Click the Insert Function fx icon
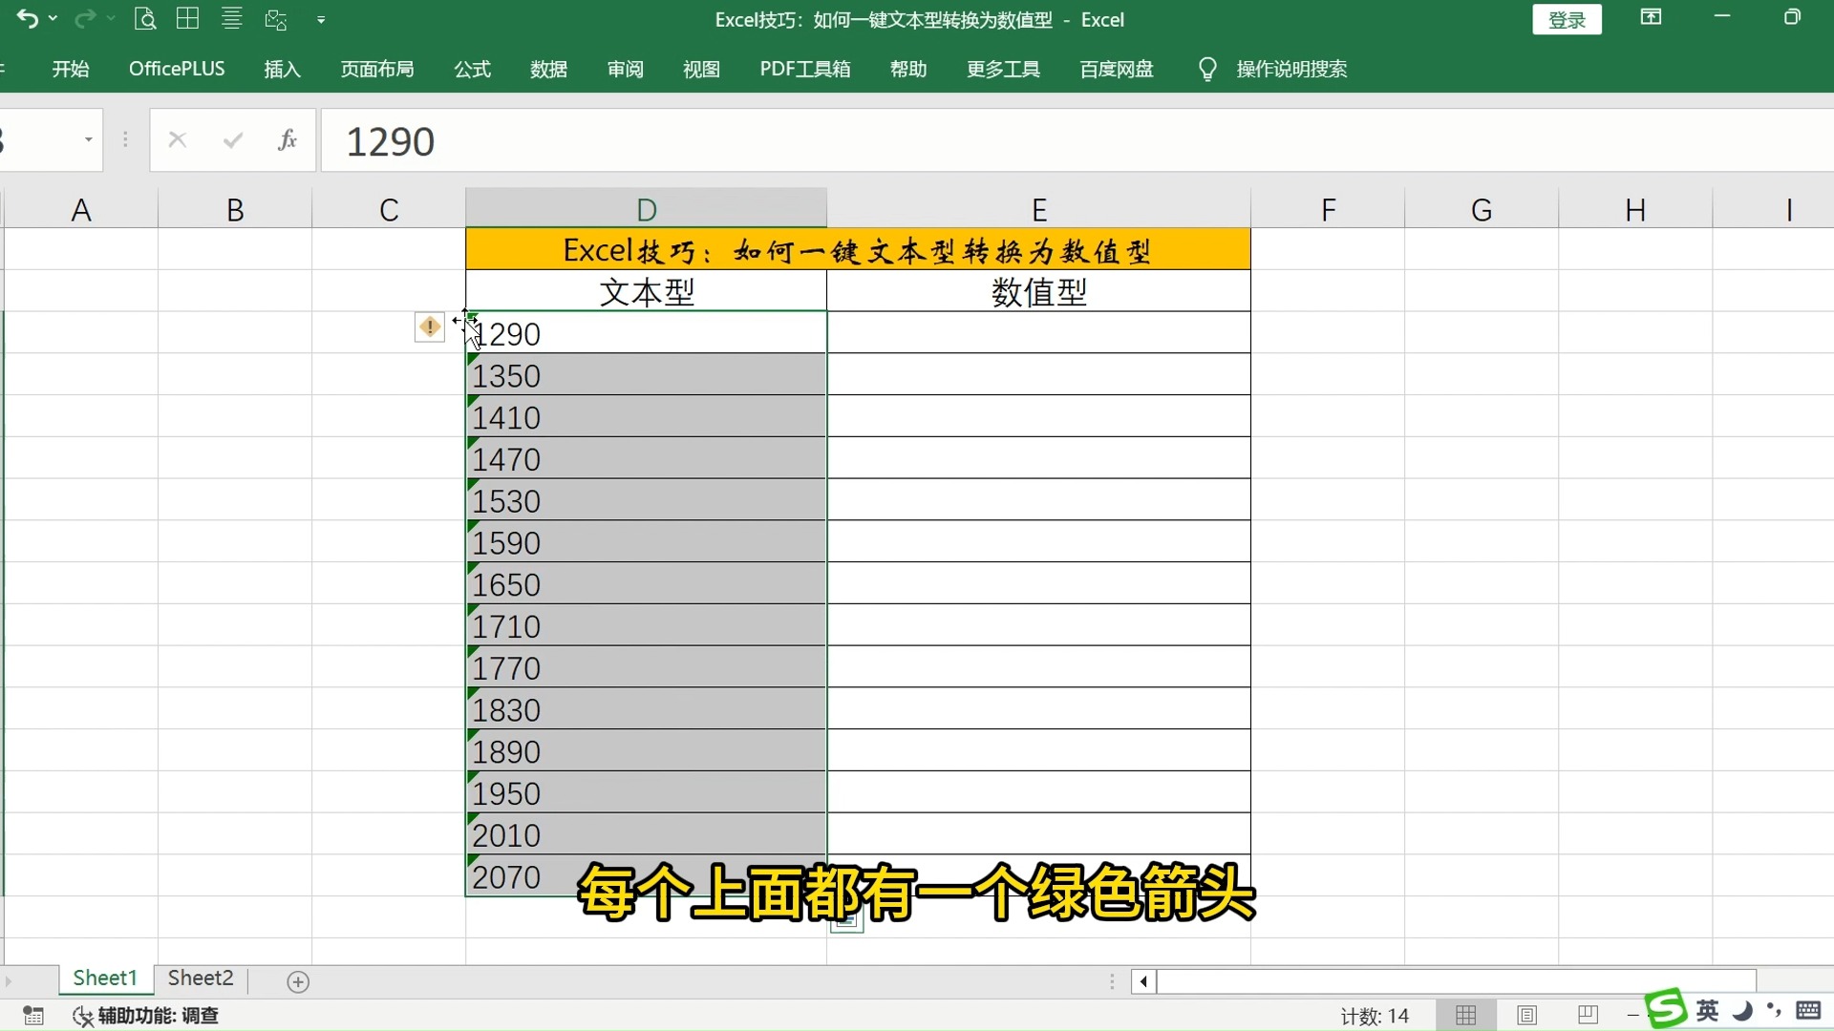 click(288, 140)
